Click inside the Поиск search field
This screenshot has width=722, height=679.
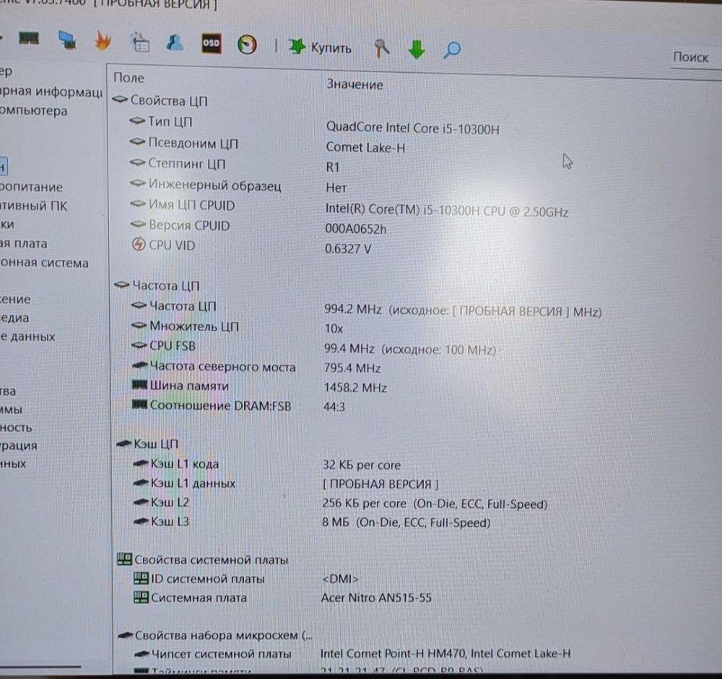692,58
